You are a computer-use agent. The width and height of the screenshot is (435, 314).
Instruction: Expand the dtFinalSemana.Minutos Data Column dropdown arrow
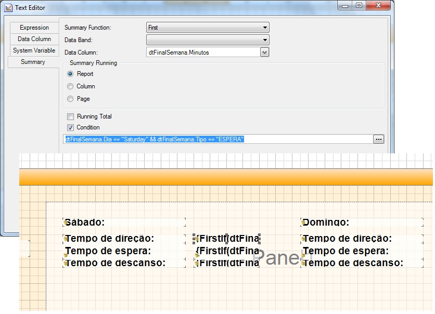pos(265,52)
